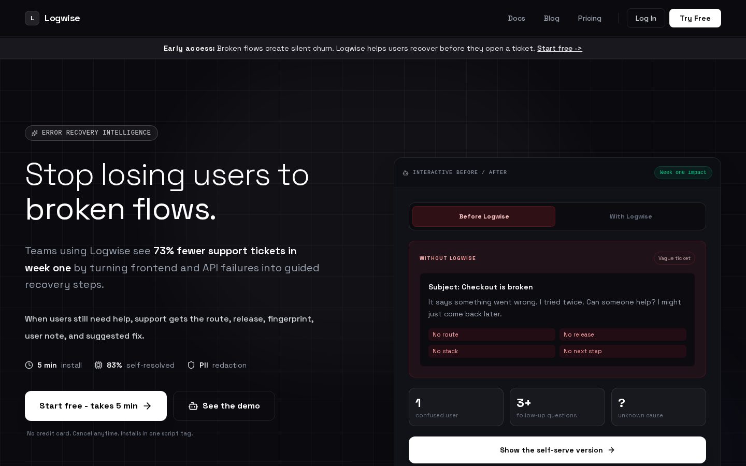Click the Try Free button
The width and height of the screenshot is (746, 466).
click(695, 18)
